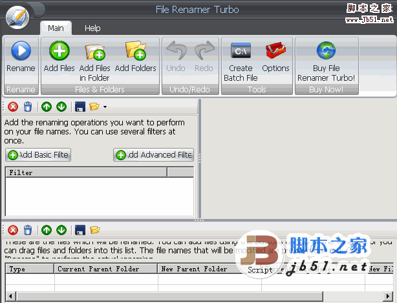The image size is (397, 303).
Task: Clear file list with trash icon
Action: pyautogui.click(x=28, y=230)
